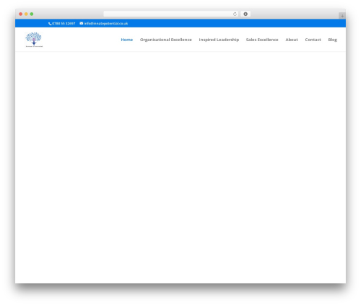Click inside the browser address bar
Viewport: 361px width, 305px height.
coord(168,14)
